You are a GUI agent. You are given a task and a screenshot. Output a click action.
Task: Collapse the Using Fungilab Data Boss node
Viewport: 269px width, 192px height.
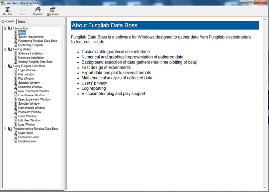click(x=5, y=66)
